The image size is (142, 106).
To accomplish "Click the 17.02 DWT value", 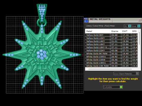I will [125, 60].
